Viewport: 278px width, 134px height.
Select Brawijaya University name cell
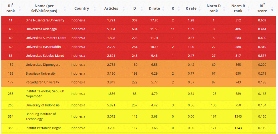coord(41,73)
